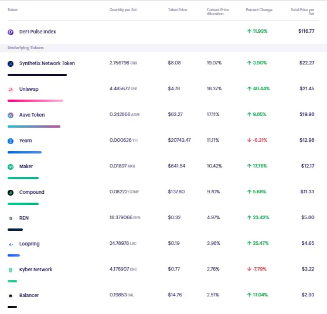
Task: Click the $14.76 Balancer token price
Action: [175, 295]
